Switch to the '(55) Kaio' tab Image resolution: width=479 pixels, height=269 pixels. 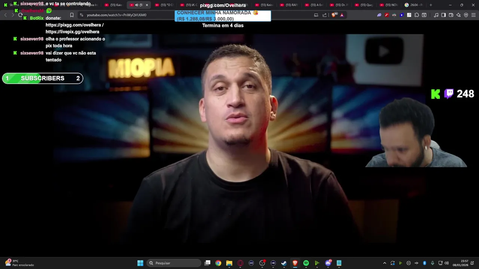(114, 5)
